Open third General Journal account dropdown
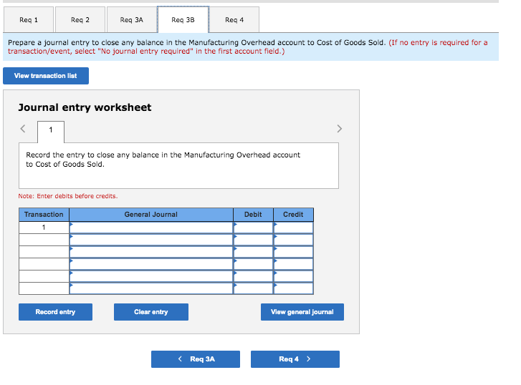 151,252
